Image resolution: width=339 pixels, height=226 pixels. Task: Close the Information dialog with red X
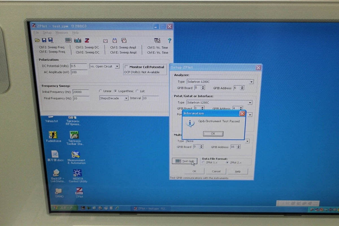(x=242, y=113)
